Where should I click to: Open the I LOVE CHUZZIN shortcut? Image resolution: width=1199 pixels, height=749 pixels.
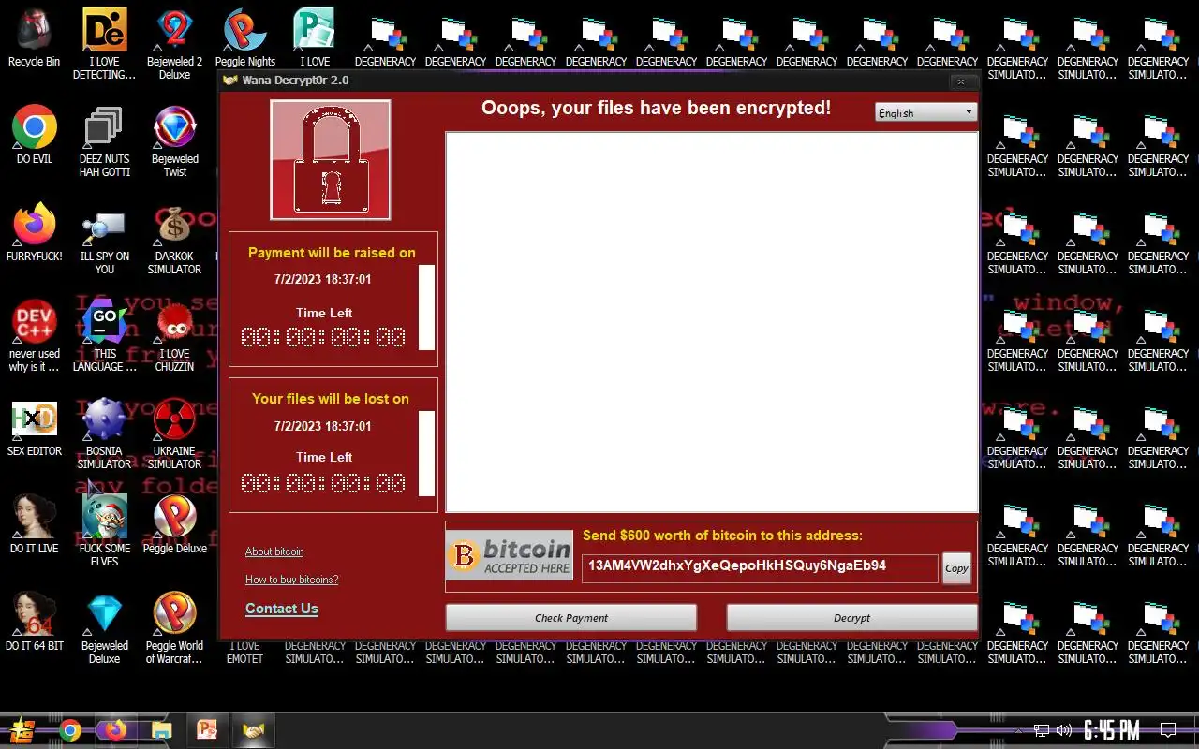(x=174, y=335)
